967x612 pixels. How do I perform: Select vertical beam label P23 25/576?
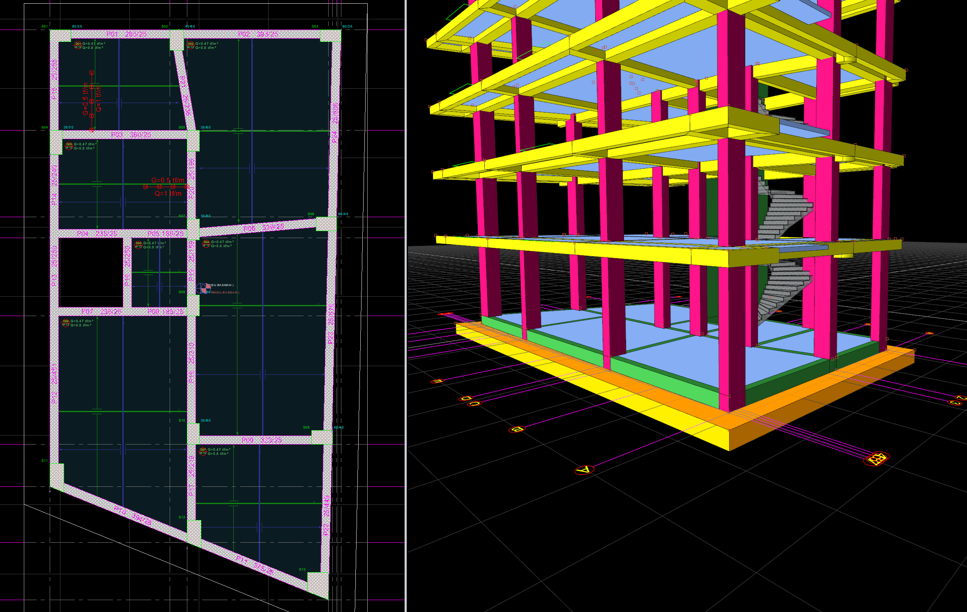click(331, 324)
